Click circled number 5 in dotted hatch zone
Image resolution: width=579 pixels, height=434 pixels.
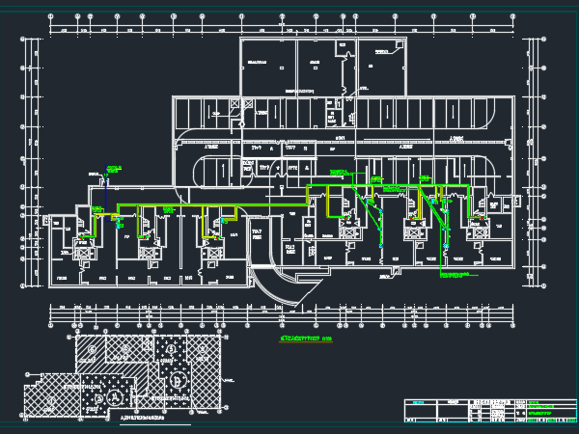click(x=171, y=349)
